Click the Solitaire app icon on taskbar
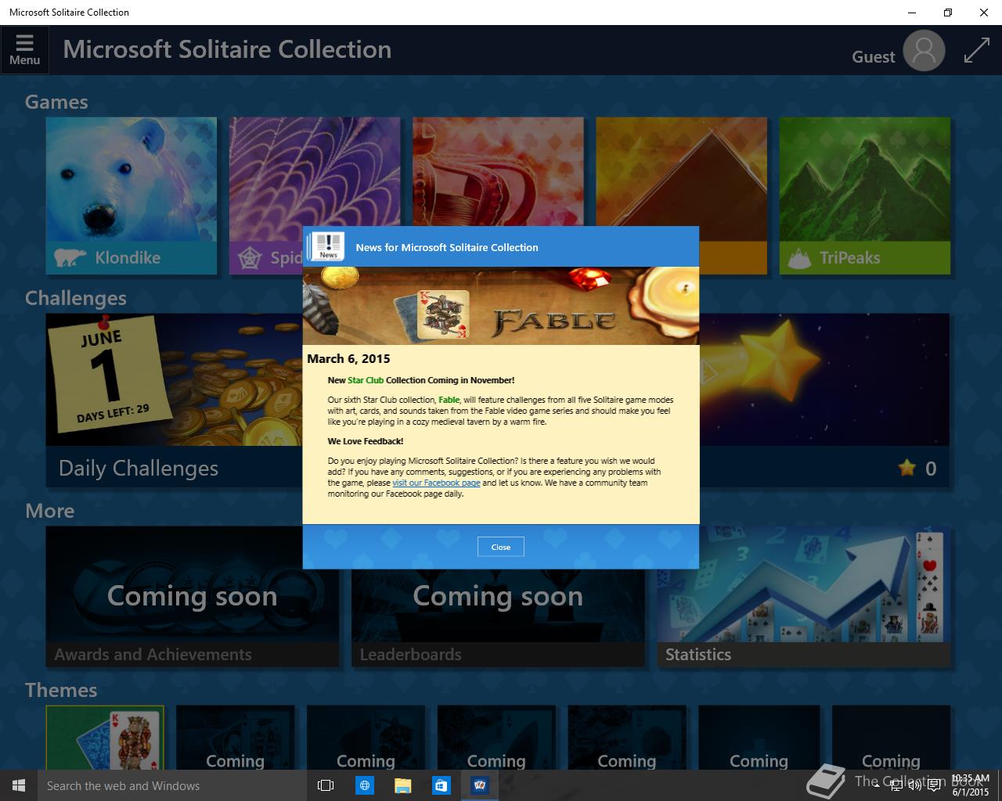The width and height of the screenshot is (1002, 801). click(x=480, y=785)
